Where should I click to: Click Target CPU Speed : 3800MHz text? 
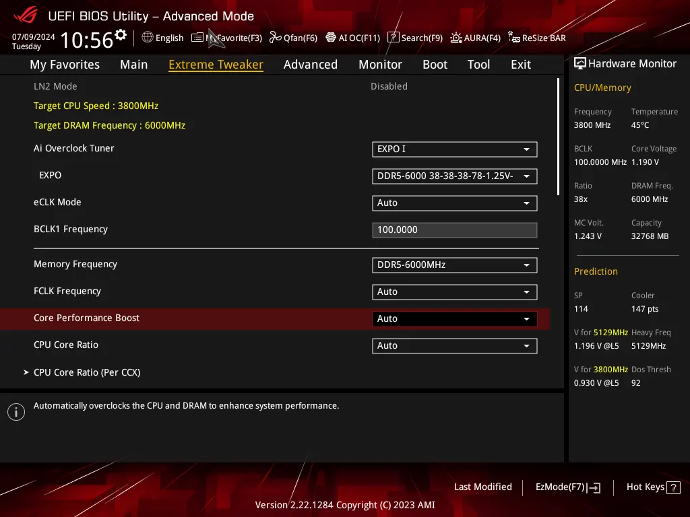[96, 106]
